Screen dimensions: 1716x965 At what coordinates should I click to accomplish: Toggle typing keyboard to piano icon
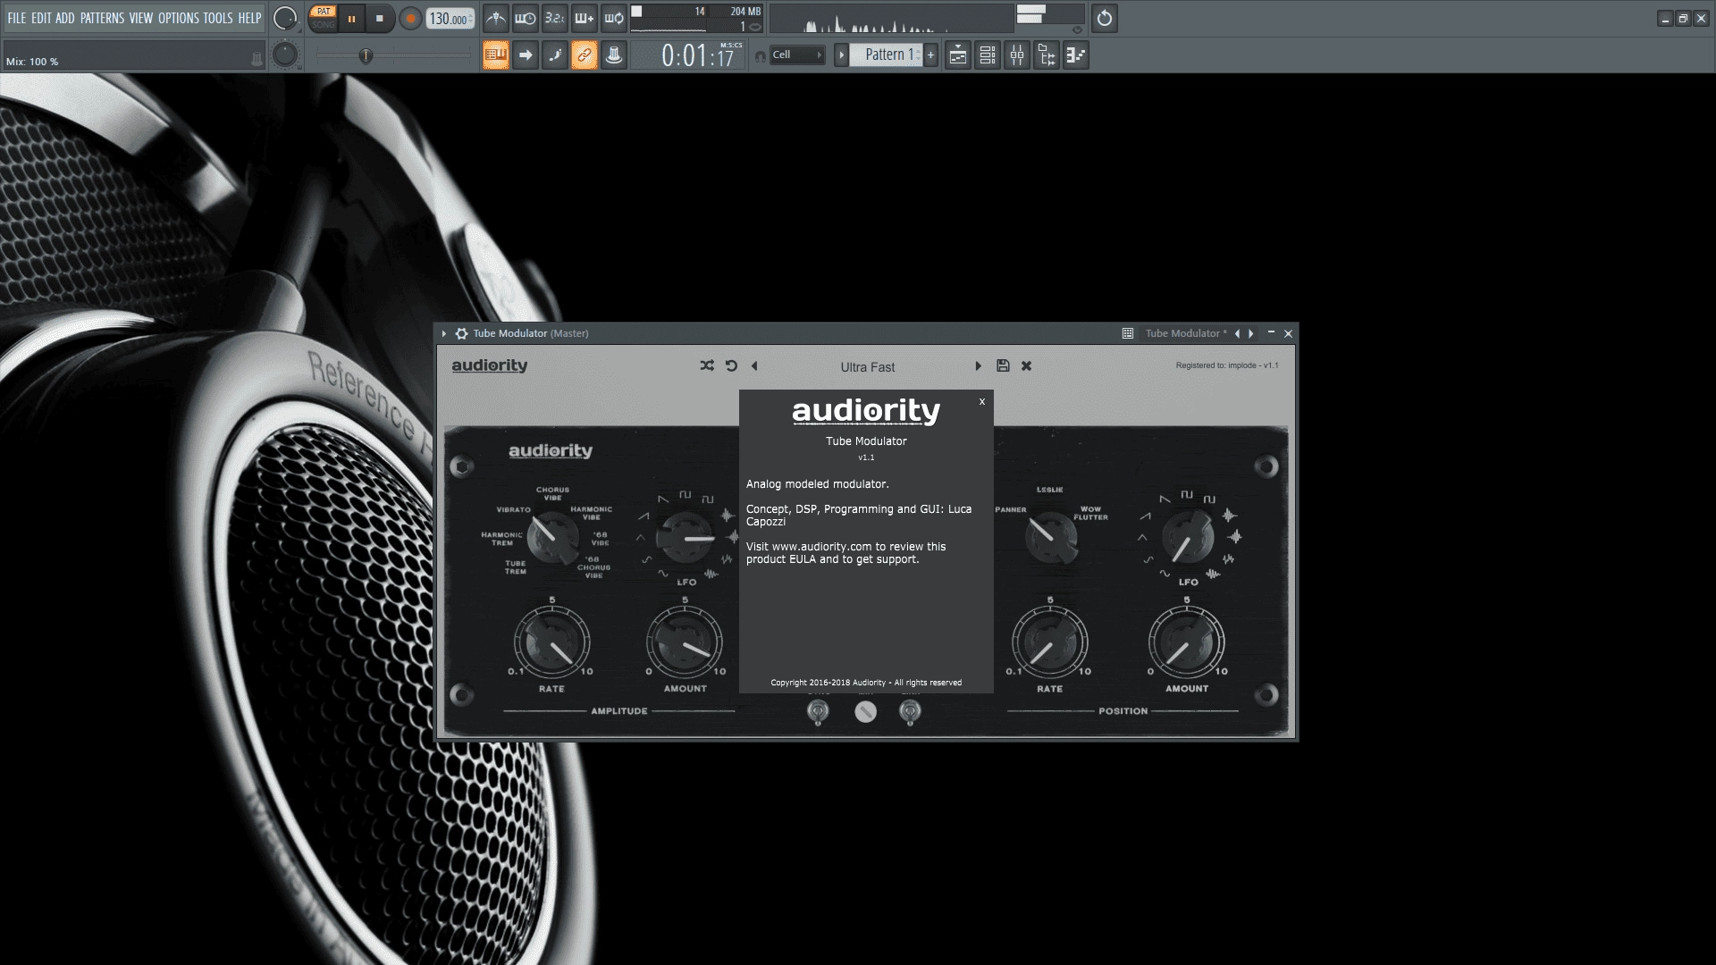pos(496,55)
